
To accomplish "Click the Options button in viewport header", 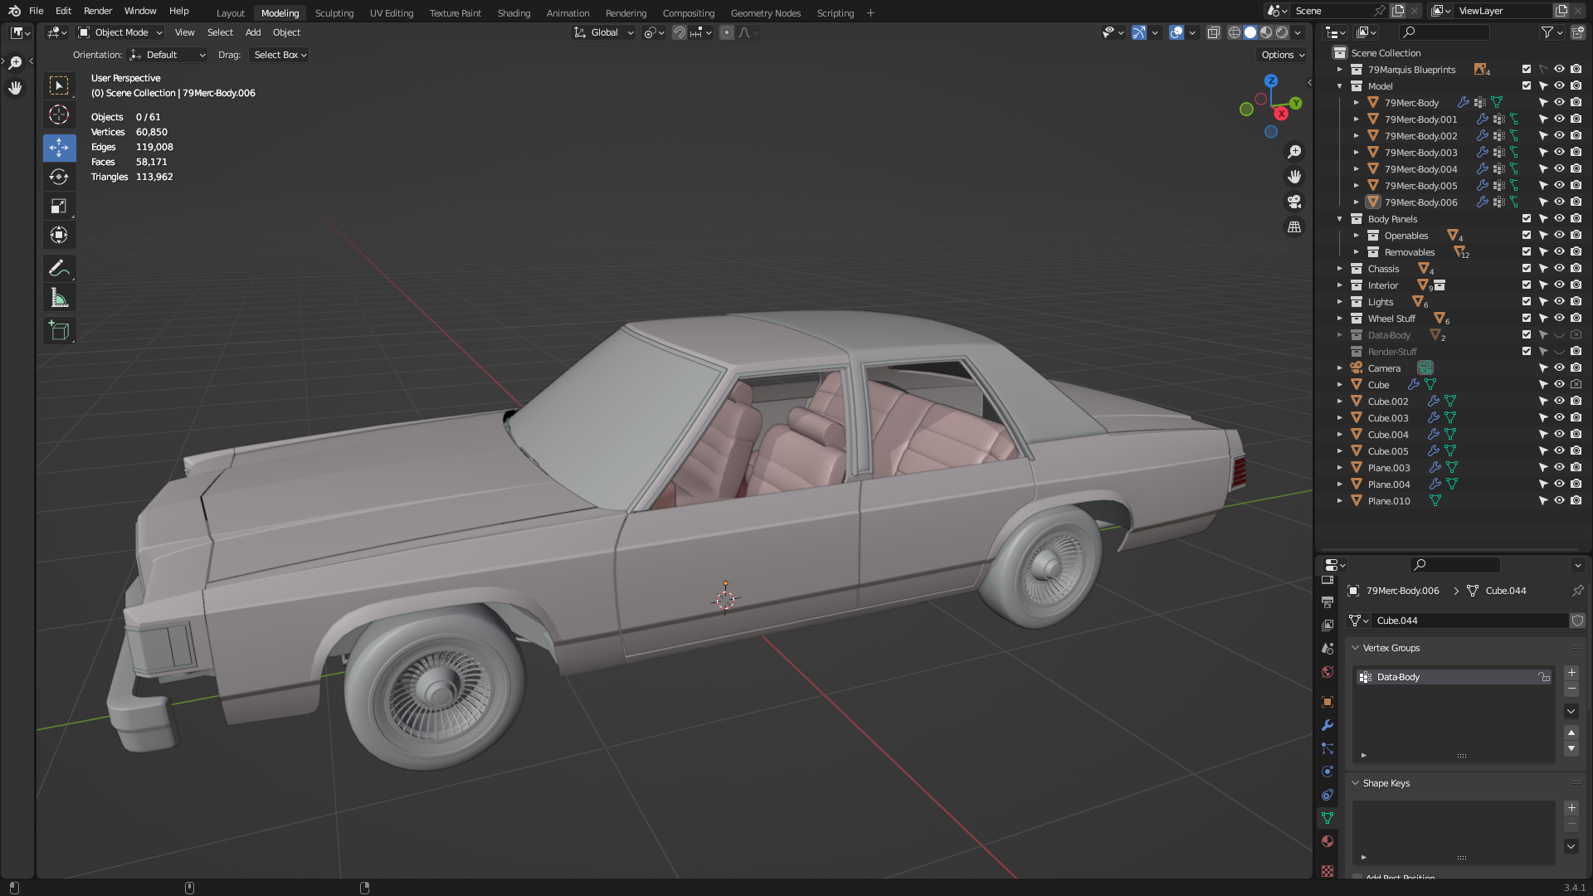I will (1283, 55).
